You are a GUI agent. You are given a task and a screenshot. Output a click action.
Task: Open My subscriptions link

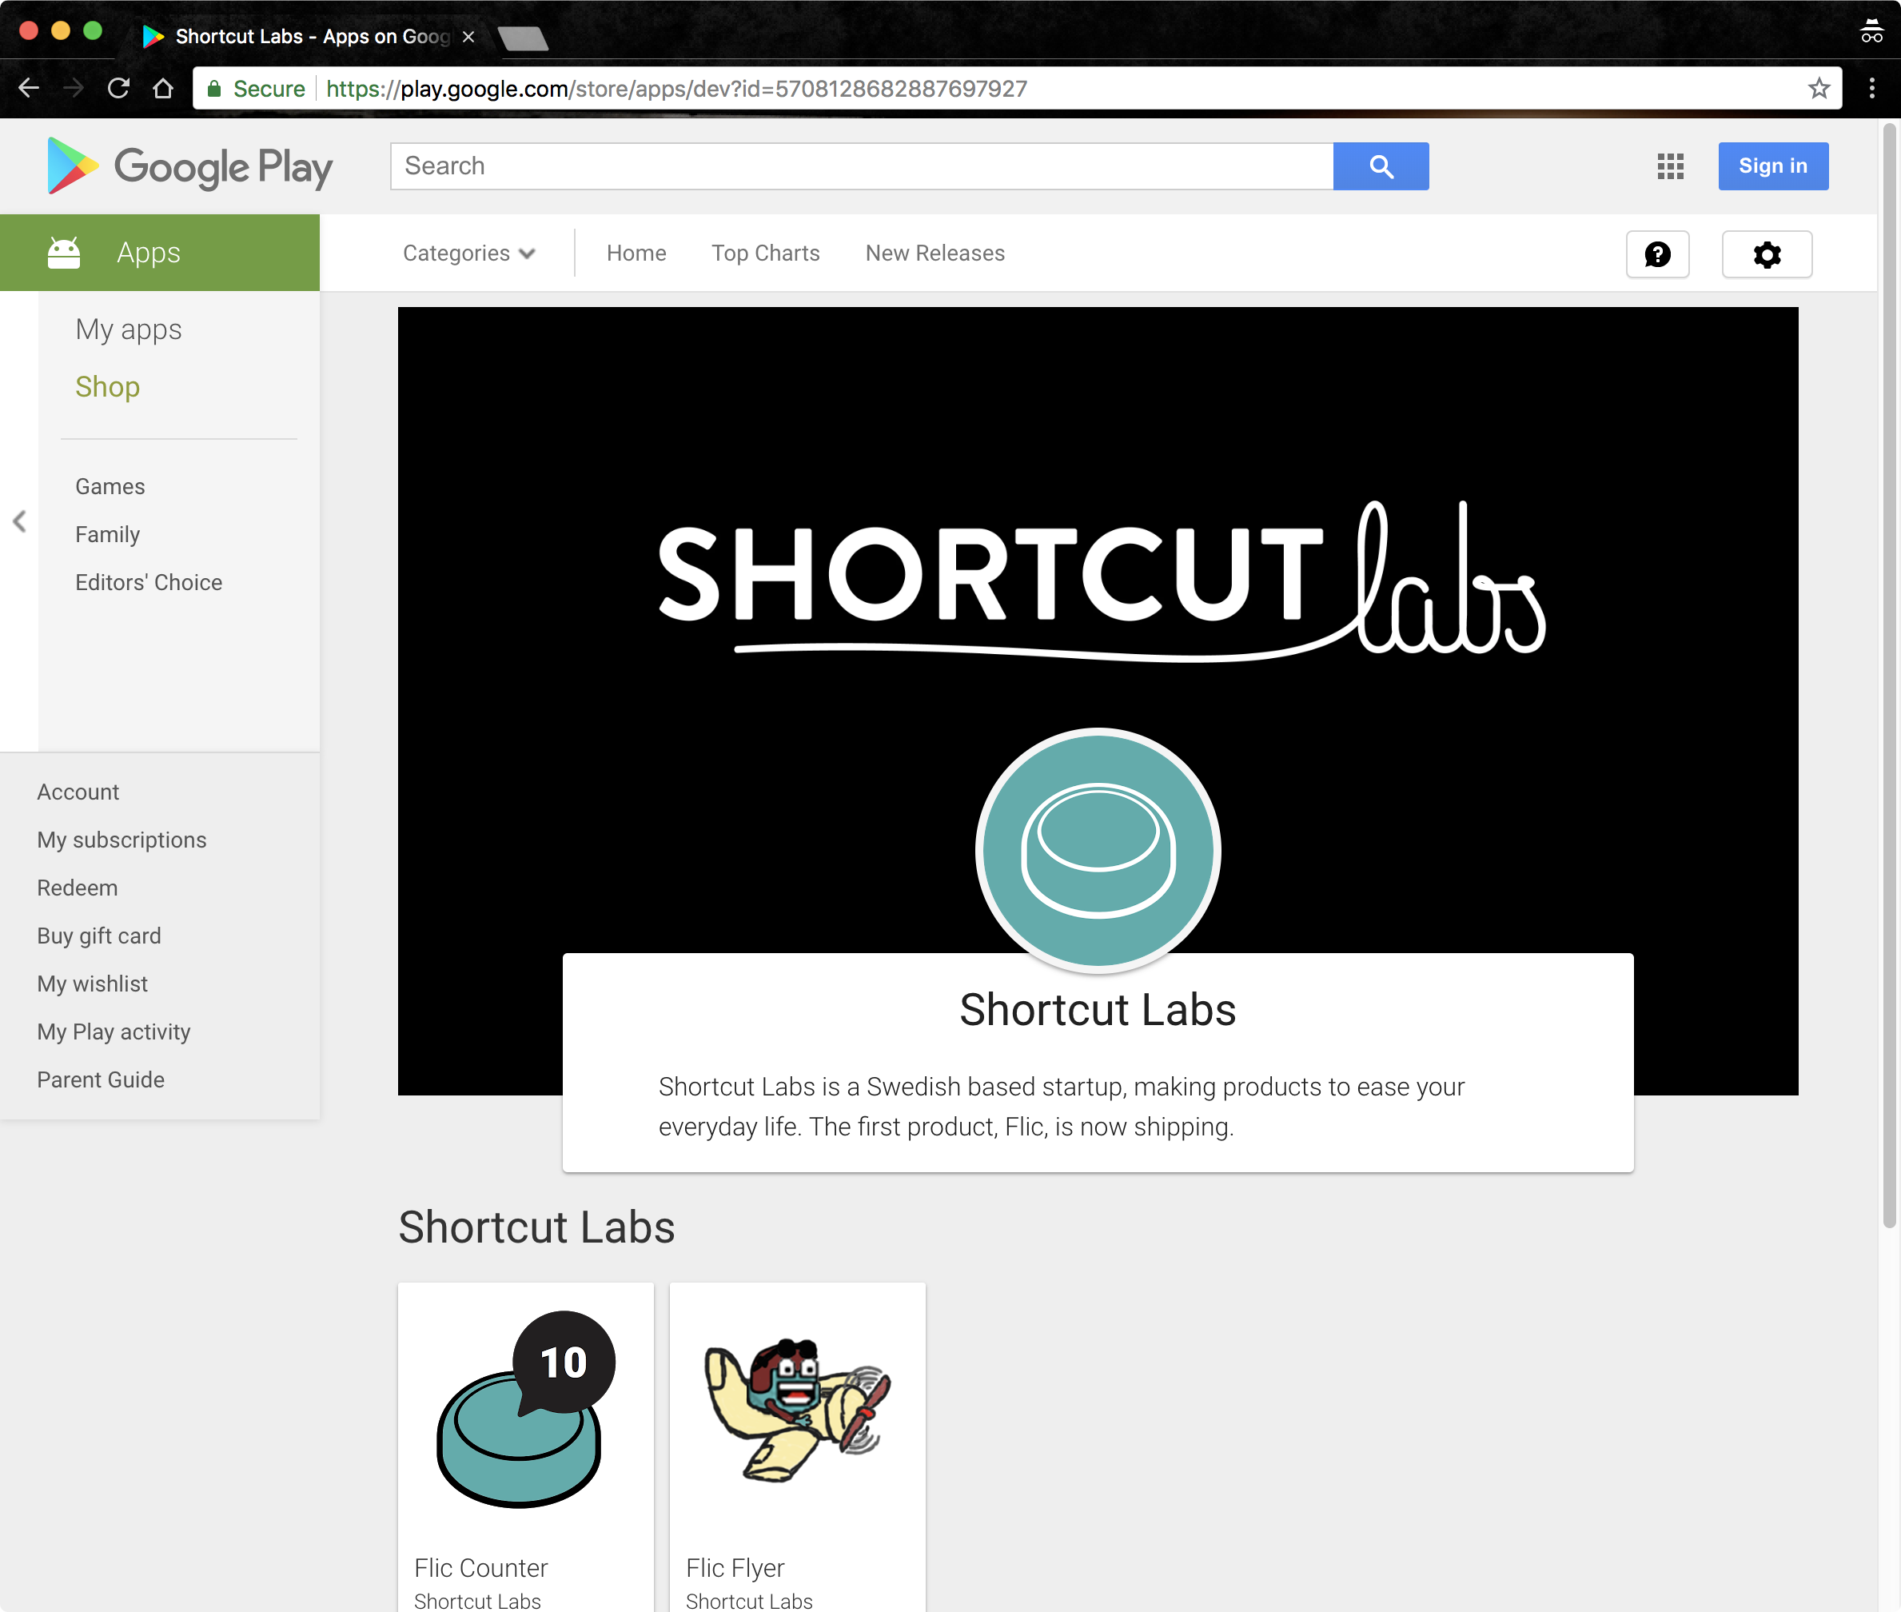(x=122, y=840)
